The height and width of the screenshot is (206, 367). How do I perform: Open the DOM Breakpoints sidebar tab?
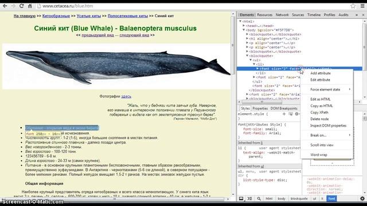point(284,108)
